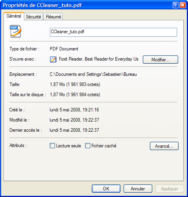
Task: Confirm with the OK button
Action: click(x=106, y=189)
